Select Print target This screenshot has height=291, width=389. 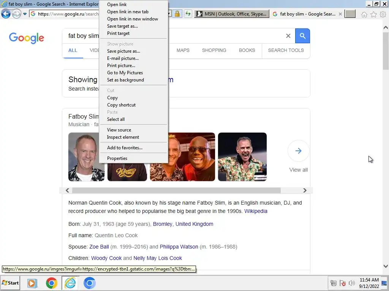click(x=133, y=33)
